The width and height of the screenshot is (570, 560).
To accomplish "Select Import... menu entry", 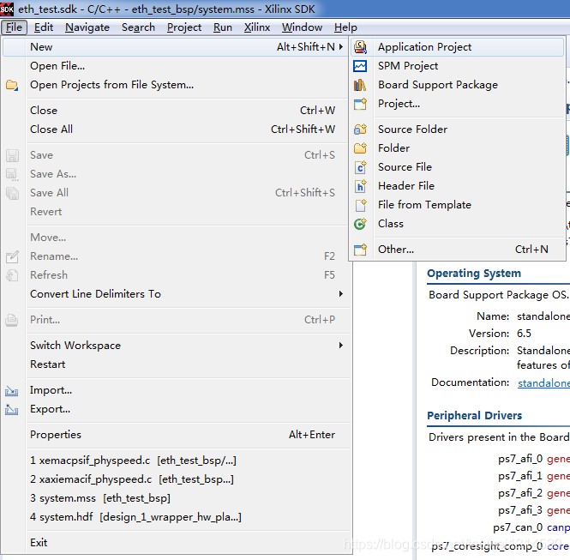I will pos(177,390).
